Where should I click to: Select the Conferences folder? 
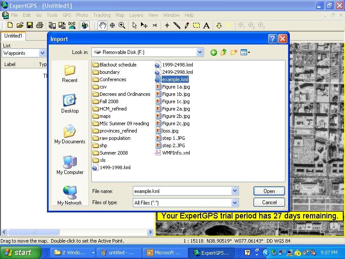click(x=113, y=79)
